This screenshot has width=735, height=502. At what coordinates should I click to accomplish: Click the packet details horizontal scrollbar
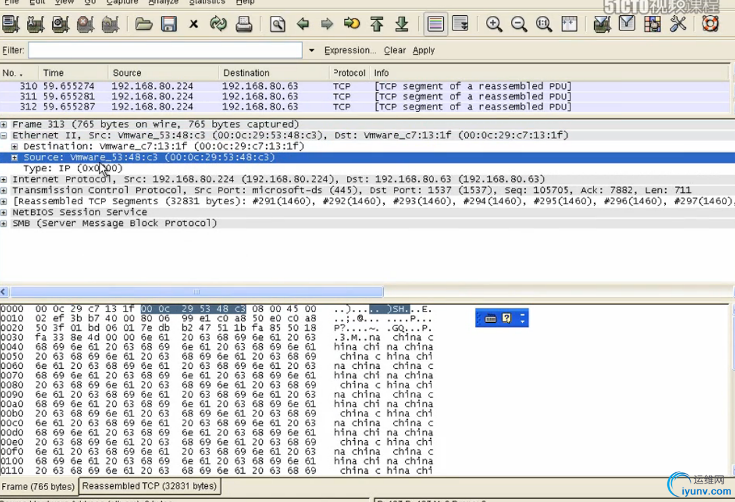(x=196, y=292)
